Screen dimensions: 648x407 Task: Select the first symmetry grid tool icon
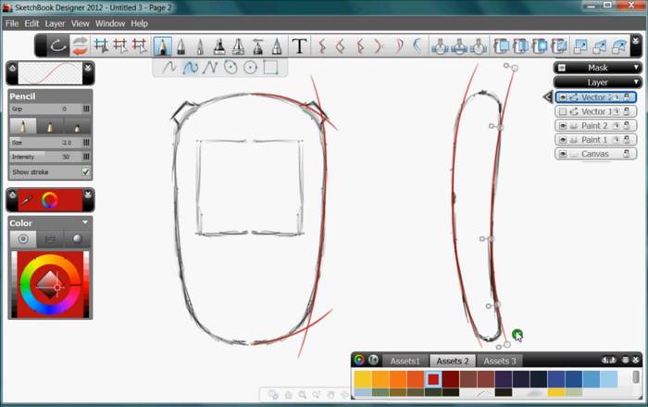(102, 45)
